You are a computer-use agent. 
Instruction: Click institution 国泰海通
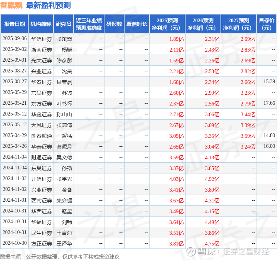coord(42,136)
